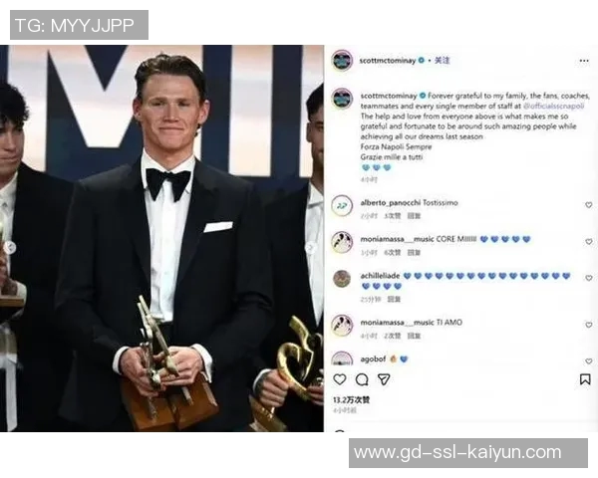Like moniamassa__music's TI AMO comment
598x478 pixels.
point(588,325)
